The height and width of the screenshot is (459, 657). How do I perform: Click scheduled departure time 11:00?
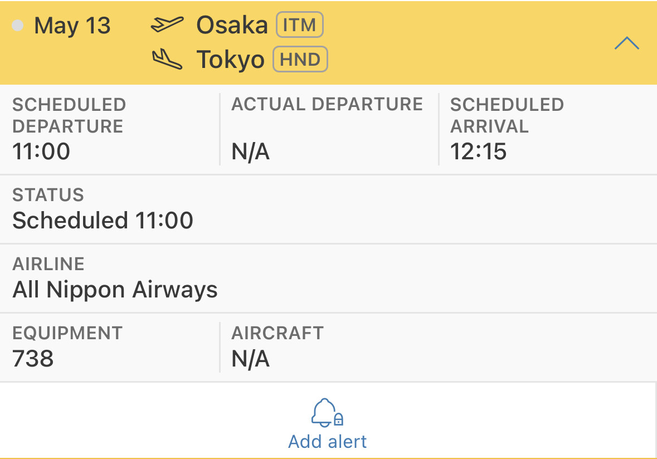[41, 151]
